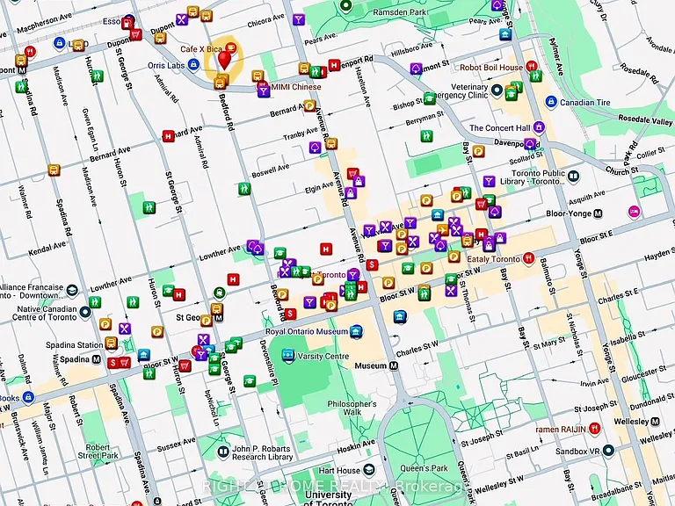
Task: Click the Isabella St street label
Action: (628, 338)
